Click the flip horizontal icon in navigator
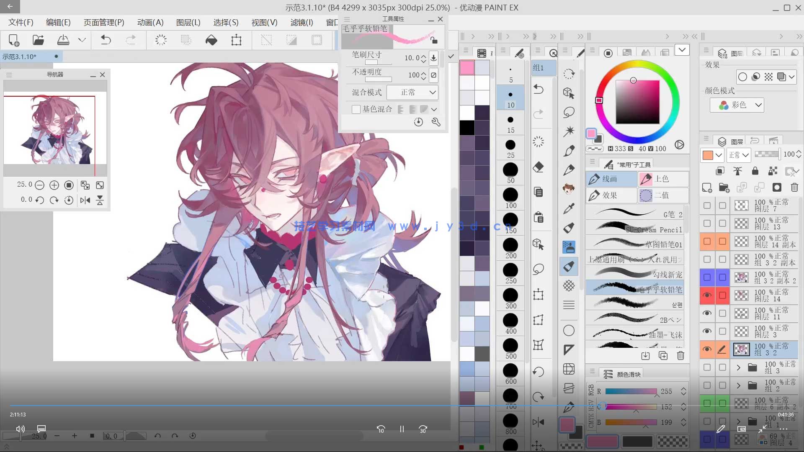 (85, 200)
